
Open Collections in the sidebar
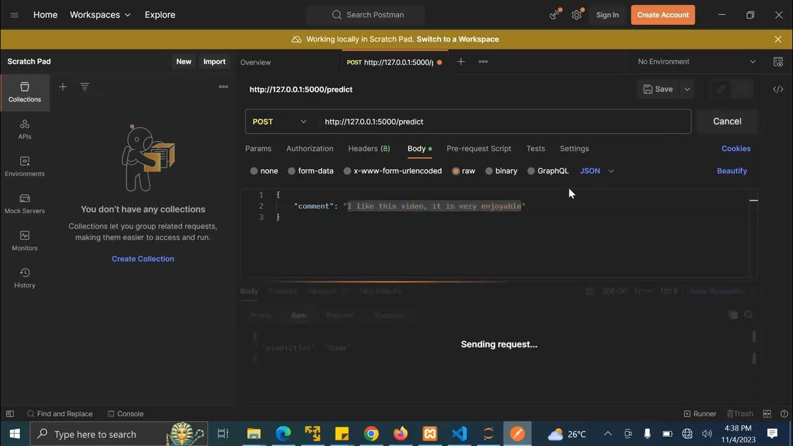click(25, 92)
